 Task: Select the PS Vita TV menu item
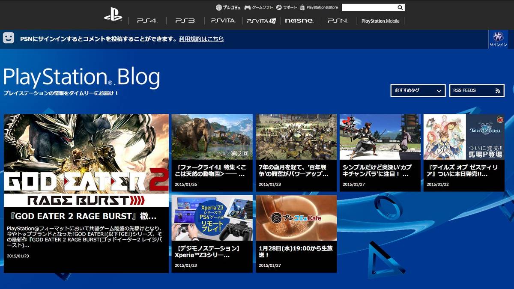tap(261, 21)
